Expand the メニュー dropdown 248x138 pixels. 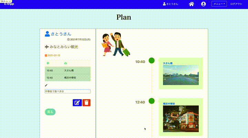(219, 4)
